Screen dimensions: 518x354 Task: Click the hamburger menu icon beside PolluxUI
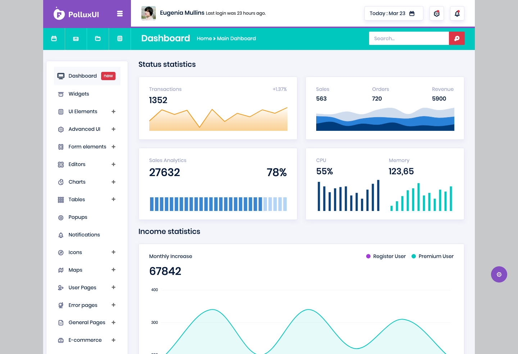120,14
